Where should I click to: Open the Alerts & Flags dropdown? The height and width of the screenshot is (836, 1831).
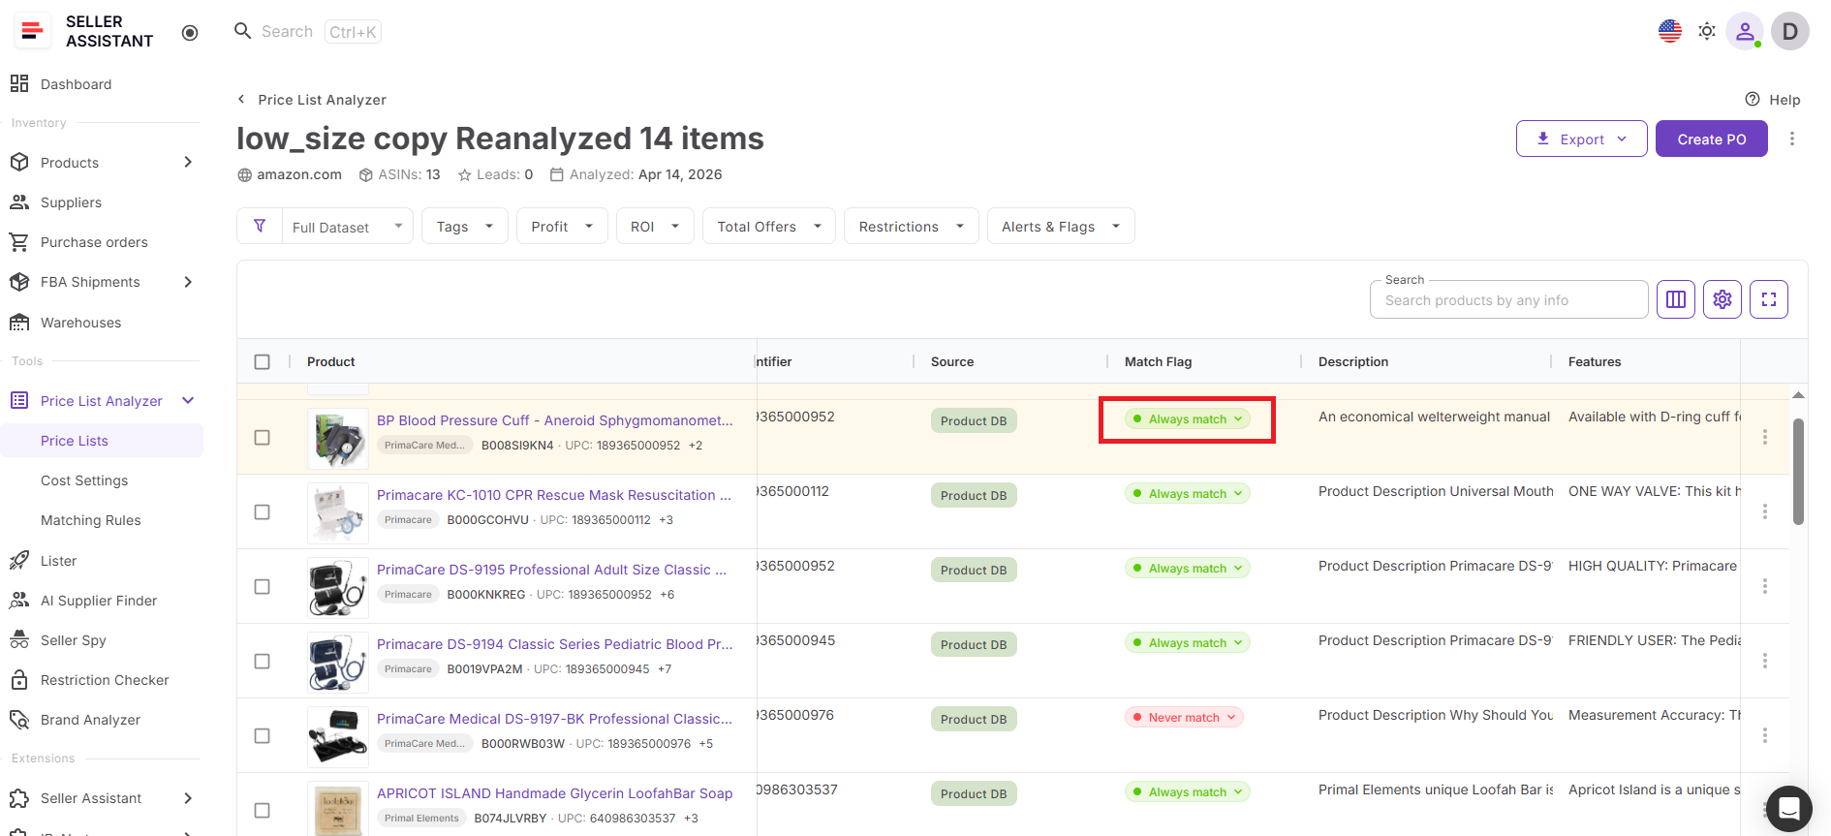1061,226
